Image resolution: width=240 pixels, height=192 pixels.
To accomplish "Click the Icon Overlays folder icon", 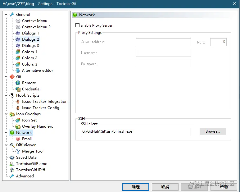I will (12, 114).
